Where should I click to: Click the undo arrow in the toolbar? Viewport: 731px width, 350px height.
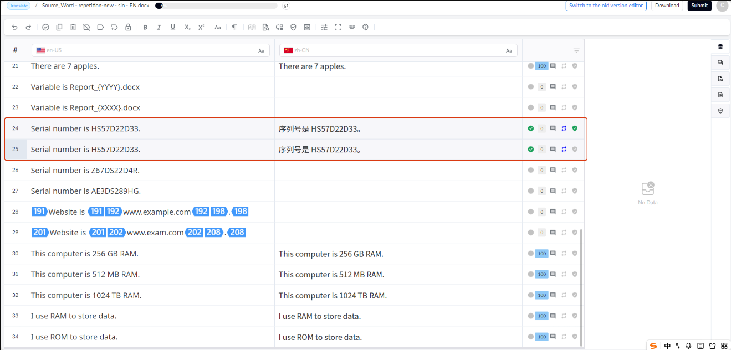[x=14, y=27]
